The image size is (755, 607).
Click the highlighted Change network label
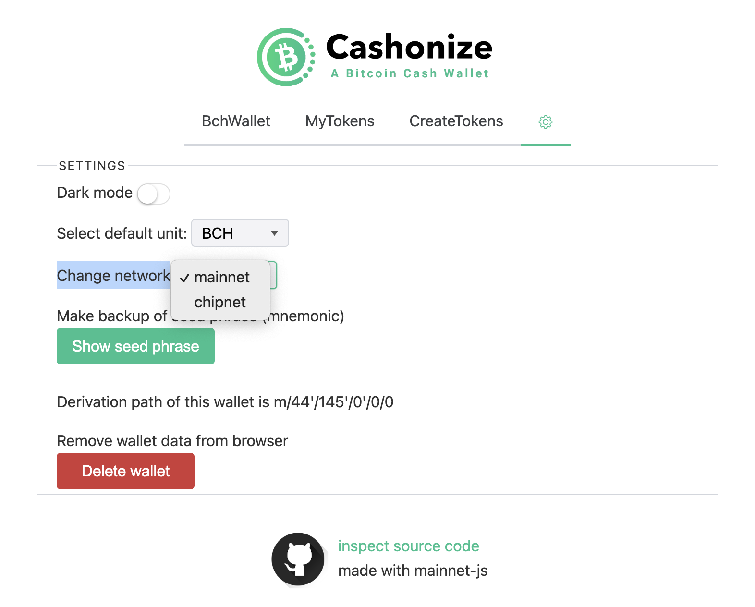click(x=113, y=276)
